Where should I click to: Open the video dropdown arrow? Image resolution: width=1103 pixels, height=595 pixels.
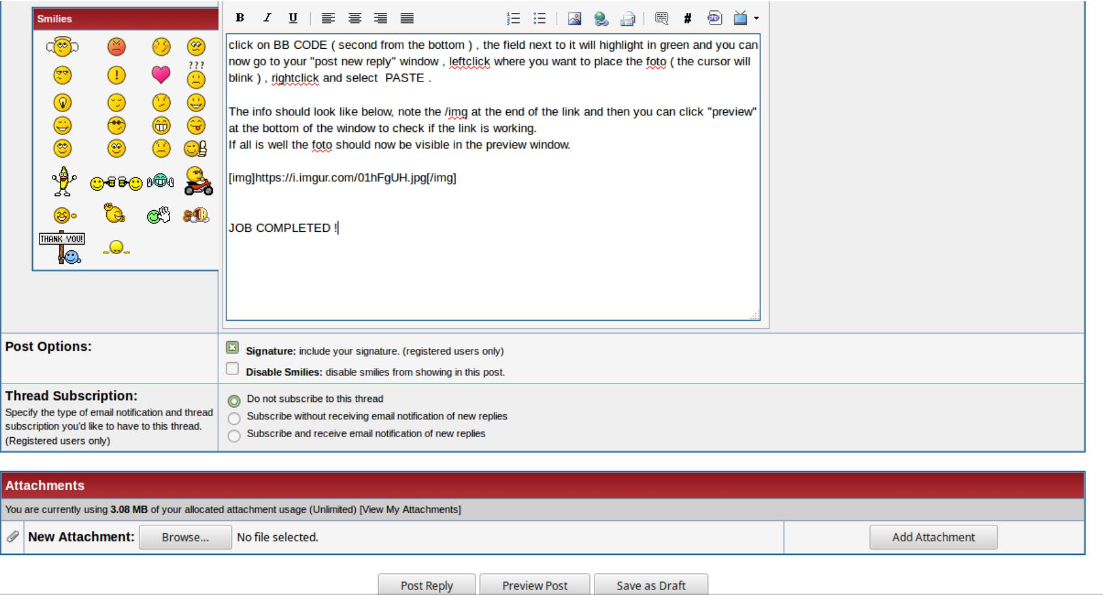(757, 18)
